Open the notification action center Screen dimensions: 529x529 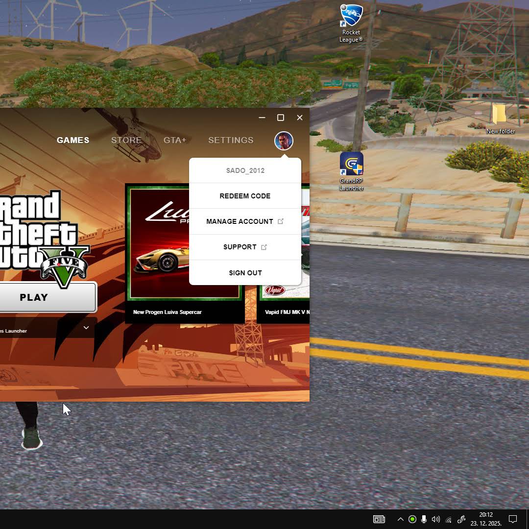(513, 519)
